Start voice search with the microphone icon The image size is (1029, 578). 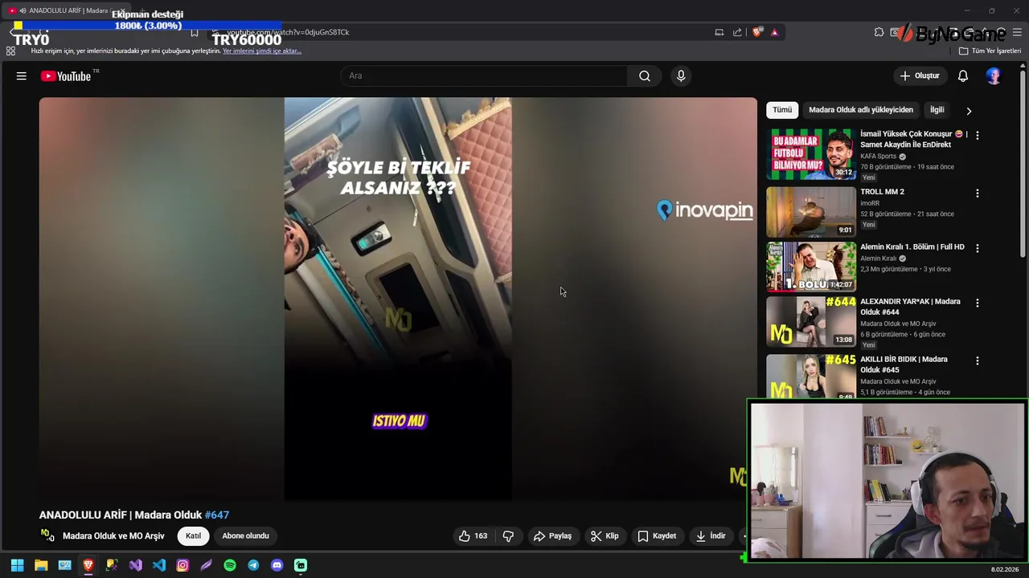click(681, 75)
